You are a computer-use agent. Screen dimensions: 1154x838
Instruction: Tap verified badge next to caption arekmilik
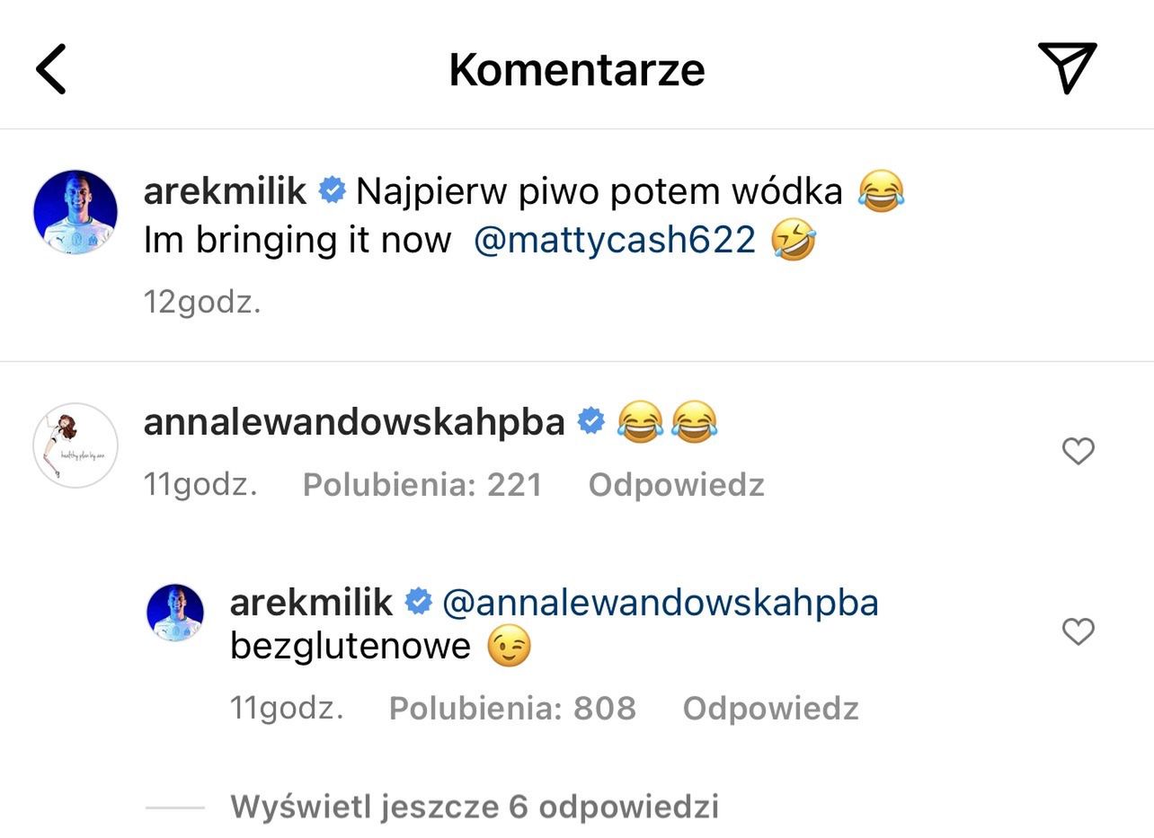(x=333, y=190)
